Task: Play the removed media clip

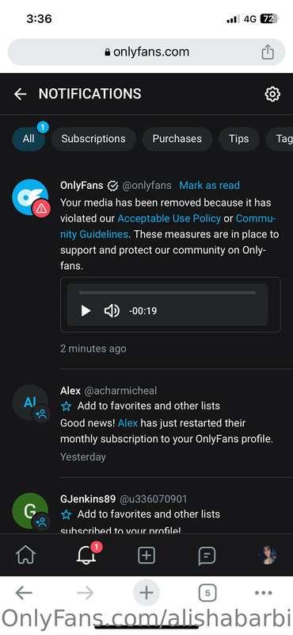Action: click(86, 310)
